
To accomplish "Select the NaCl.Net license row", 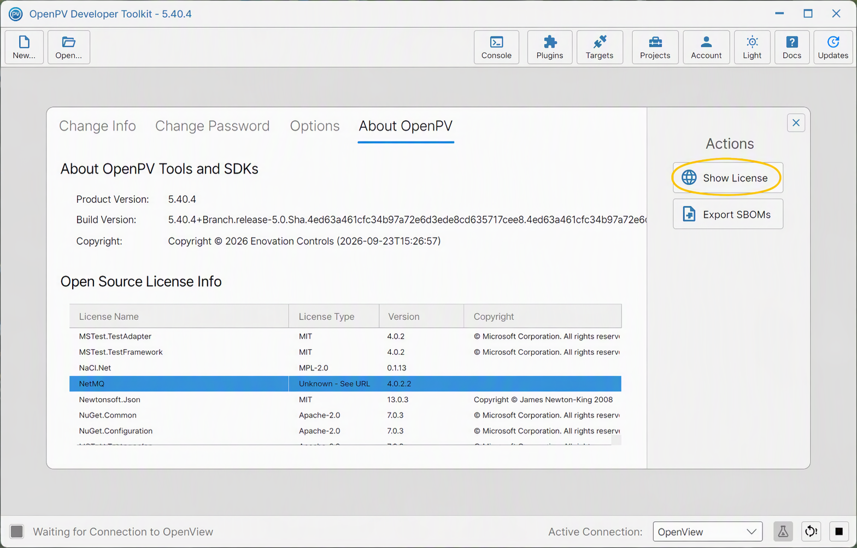I will point(345,368).
